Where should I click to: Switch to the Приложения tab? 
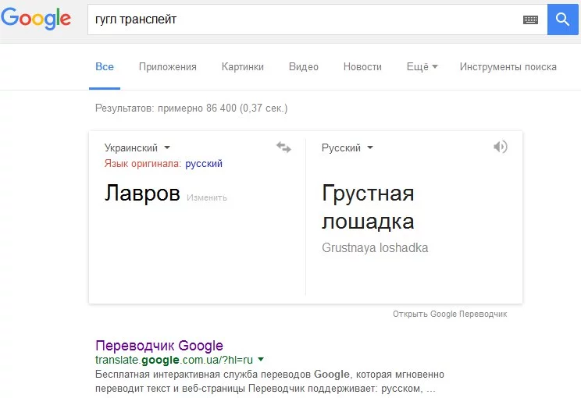[x=167, y=67]
